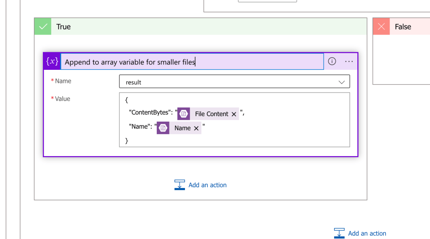Edit the action title text field
The height and width of the screenshot is (239, 430).
[192, 62]
